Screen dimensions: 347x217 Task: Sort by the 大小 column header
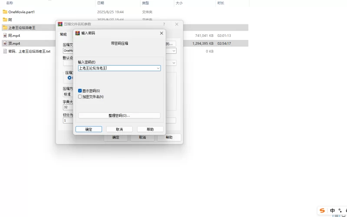(179, 3)
